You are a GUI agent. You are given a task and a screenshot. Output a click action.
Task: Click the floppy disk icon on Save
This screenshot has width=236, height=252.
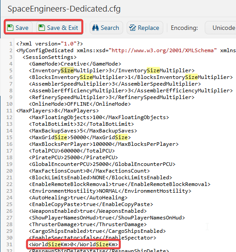pyautogui.click(x=10, y=28)
